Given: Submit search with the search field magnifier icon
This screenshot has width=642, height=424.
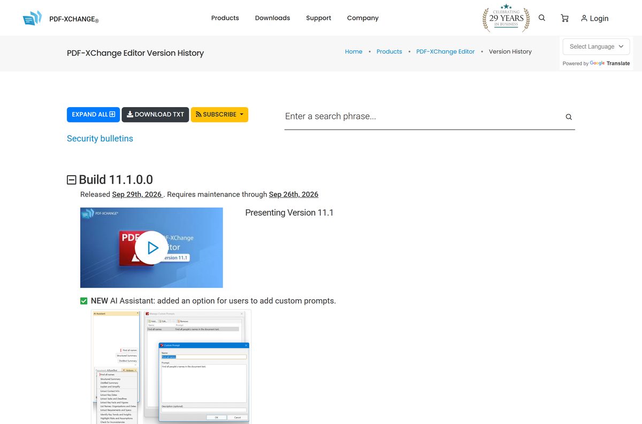Looking at the screenshot, I should pos(569,117).
